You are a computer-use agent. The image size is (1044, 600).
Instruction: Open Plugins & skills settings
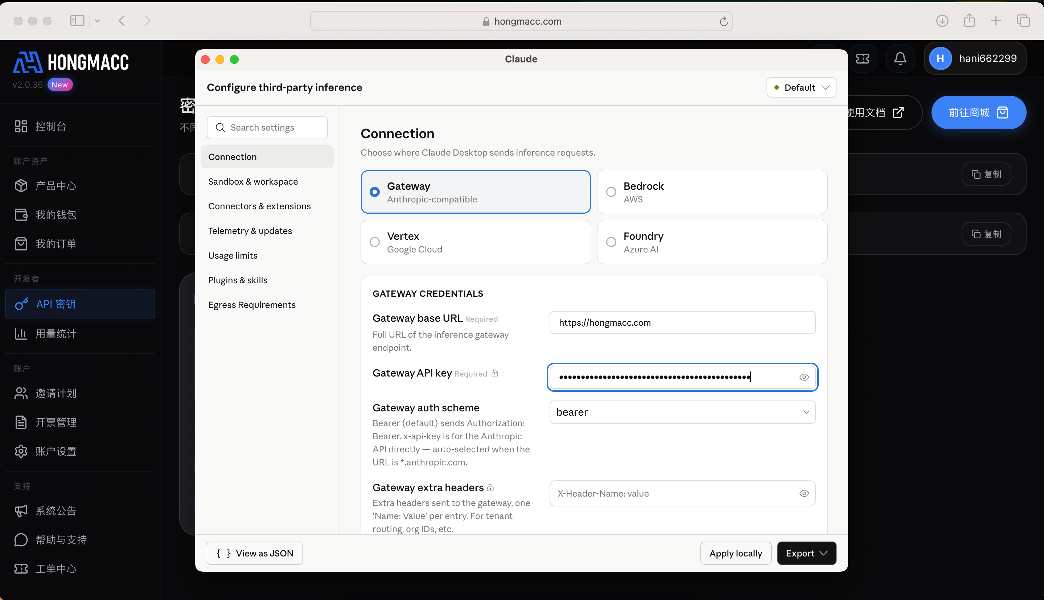pyautogui.click(x=267, y=280)
